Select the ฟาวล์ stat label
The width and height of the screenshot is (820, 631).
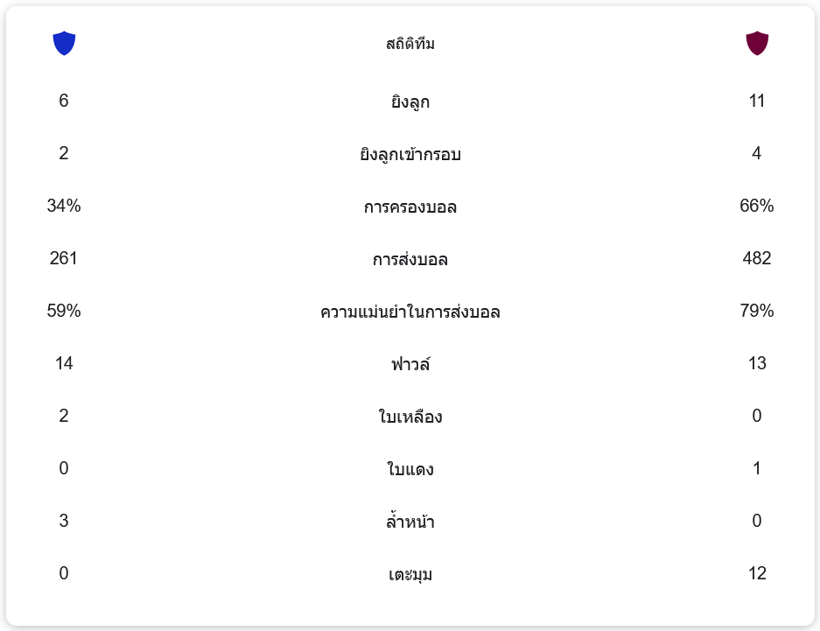click(x=410, y=364)
